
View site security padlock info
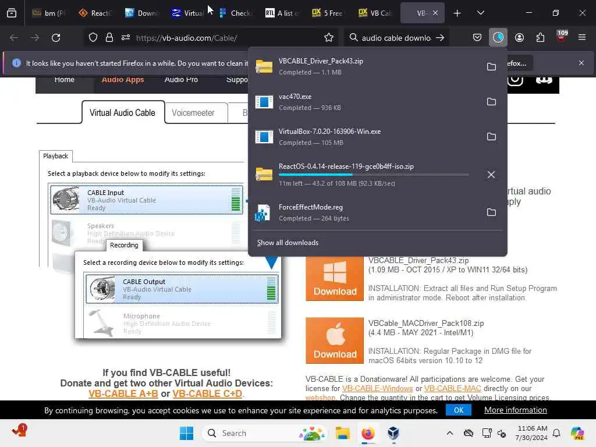coord(109,38)
